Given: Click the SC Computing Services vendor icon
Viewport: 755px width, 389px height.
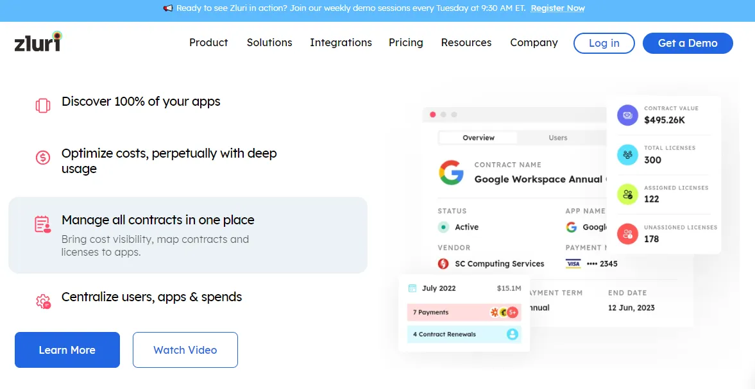Looking at the screenshot, I should tap(443, 263).
